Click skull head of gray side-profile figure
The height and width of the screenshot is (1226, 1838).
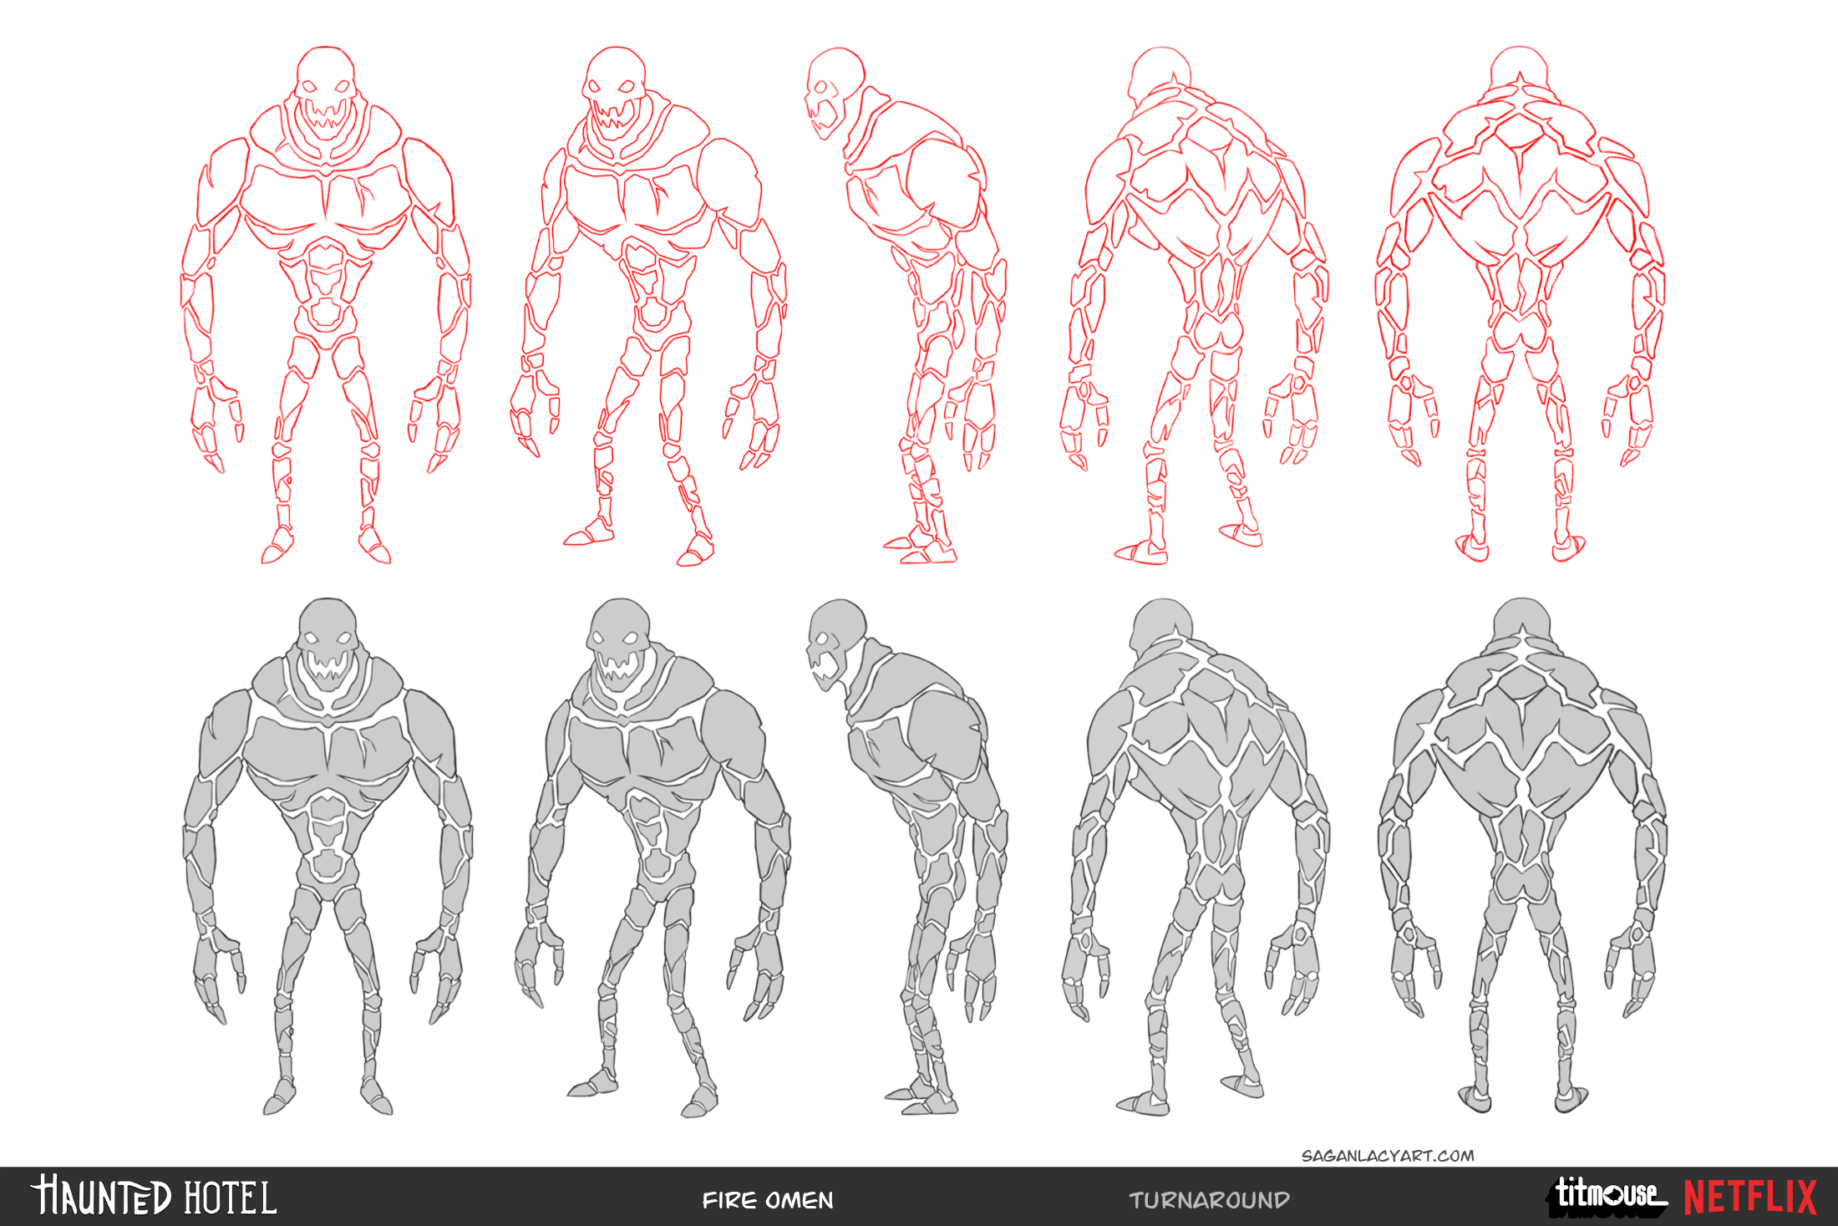pyautogui.click(x=835, y=644)
